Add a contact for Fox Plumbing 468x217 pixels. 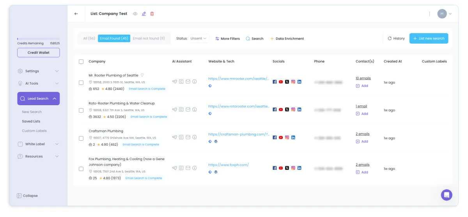pos(362,172)
